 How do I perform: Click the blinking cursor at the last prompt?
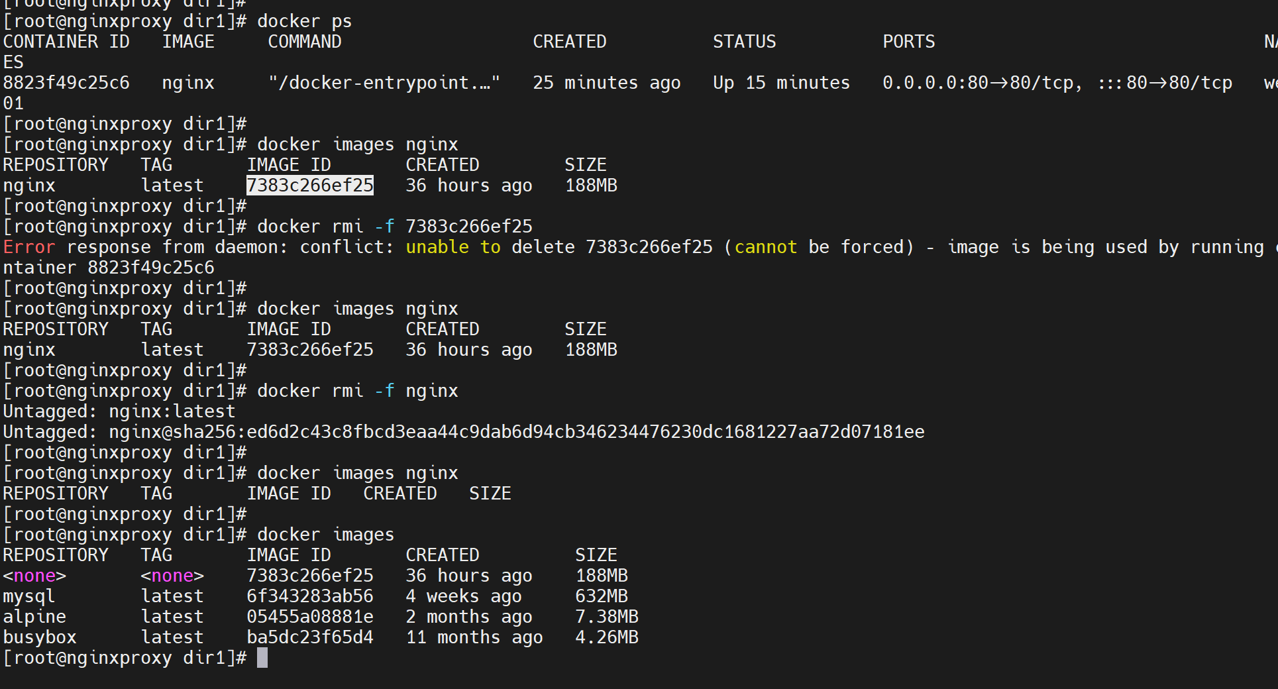[262, 658]
